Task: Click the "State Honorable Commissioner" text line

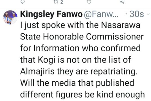Action: (x=82, y=37)
